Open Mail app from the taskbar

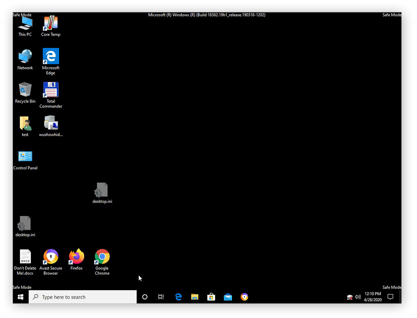(228, 297)
